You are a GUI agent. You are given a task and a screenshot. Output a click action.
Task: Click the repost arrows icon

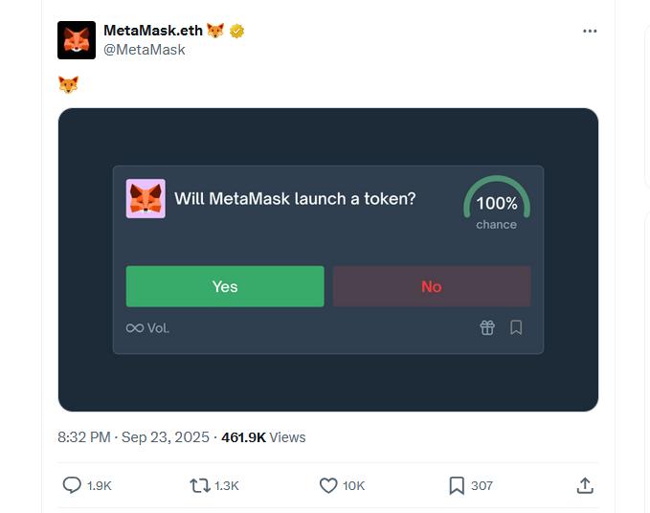pyautogui.click(x=200, y=485)
